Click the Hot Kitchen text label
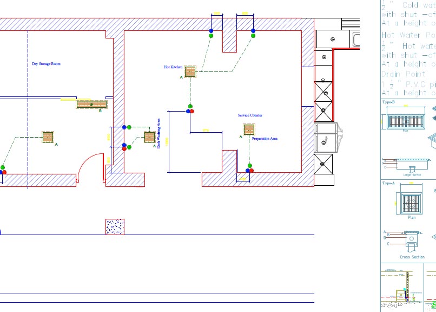This screenshot has height=312, width=436. coord(173,67)
